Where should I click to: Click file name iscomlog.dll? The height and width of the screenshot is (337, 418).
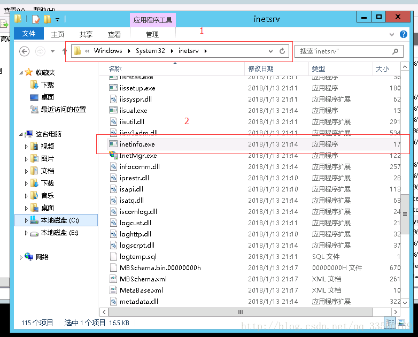tap(138, 212)
